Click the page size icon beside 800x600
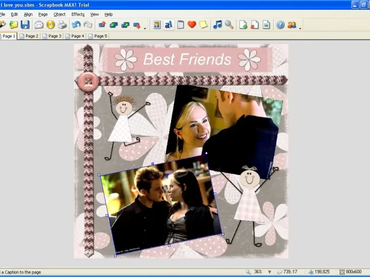370x277 pixels. 342,272
